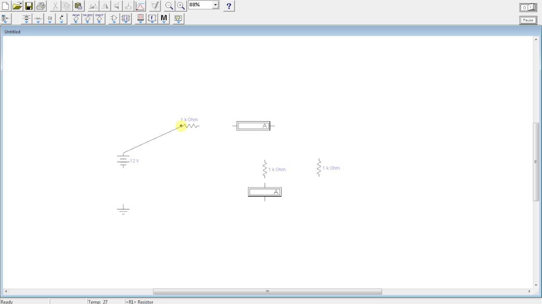This screenshot has height=304, width=542.
Task: Save the circuit with the floppy icon
Action: coord(29,6)
